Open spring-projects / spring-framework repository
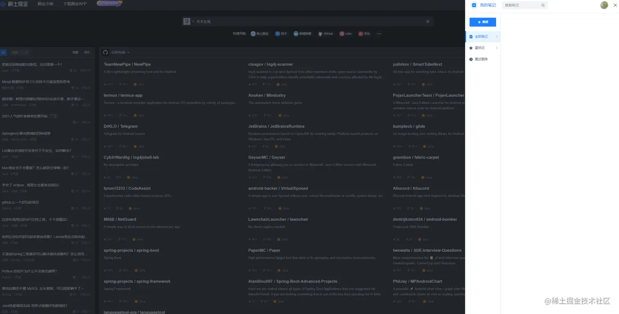 (137, 282)
